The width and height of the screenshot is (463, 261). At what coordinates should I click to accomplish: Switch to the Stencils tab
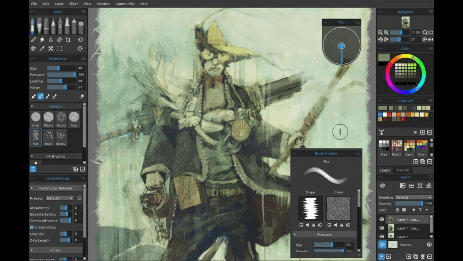pyautogui.click(x=402, y=170)
